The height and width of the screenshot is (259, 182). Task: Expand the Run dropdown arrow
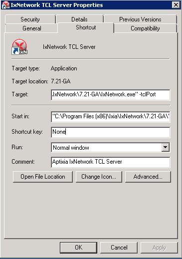click(166, 147)
